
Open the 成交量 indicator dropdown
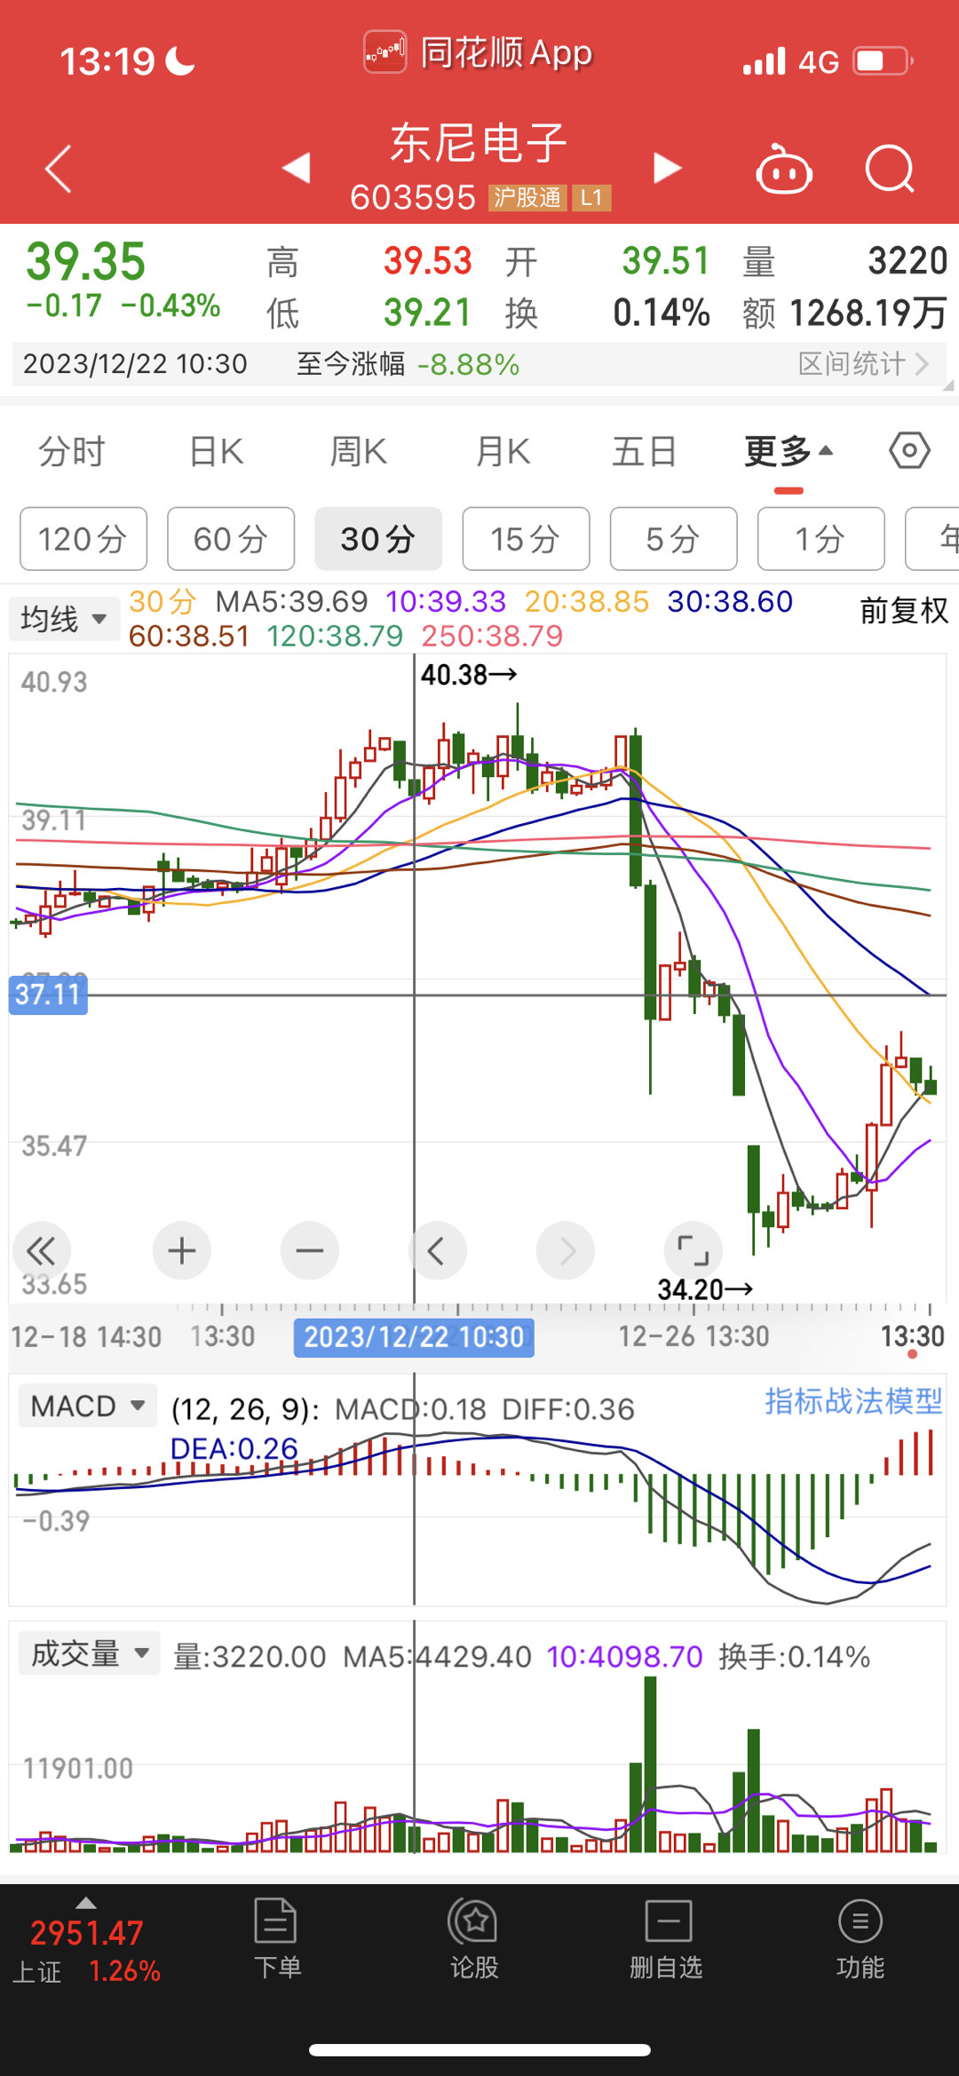coord(90,1653)
